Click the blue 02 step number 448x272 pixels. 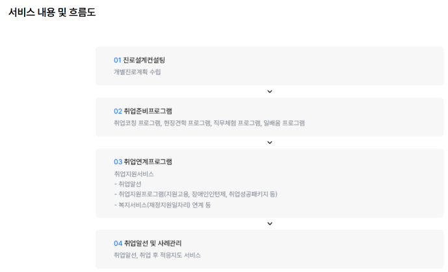click(118, 111)
